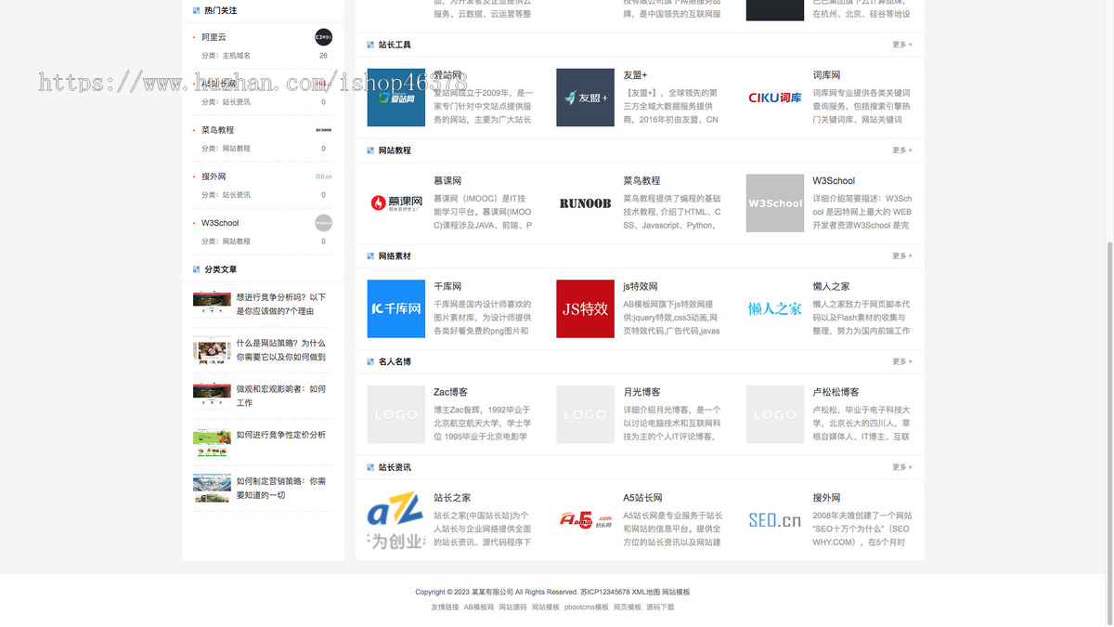The height and width of the screenshot is (627, 1114).
Task: Open the 月光博客 title link
Action: (641, 392)
